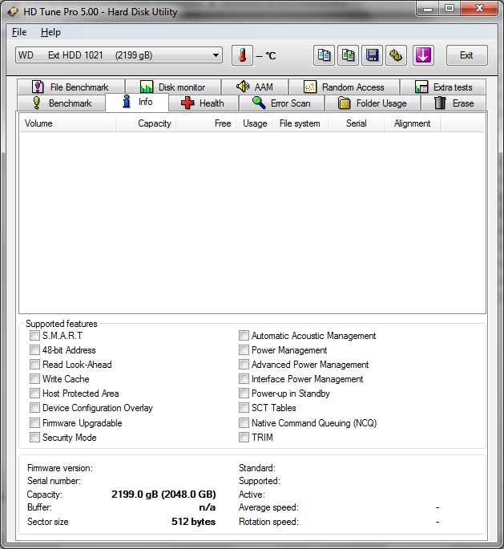Open the File menu
Image resolution: width=504 pixels, height=549 pixels.
[x=19, y=32]
